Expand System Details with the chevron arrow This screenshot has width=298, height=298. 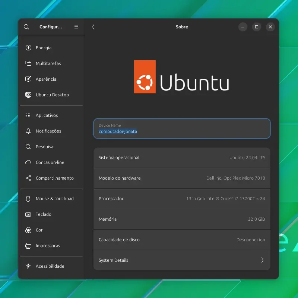262,260
